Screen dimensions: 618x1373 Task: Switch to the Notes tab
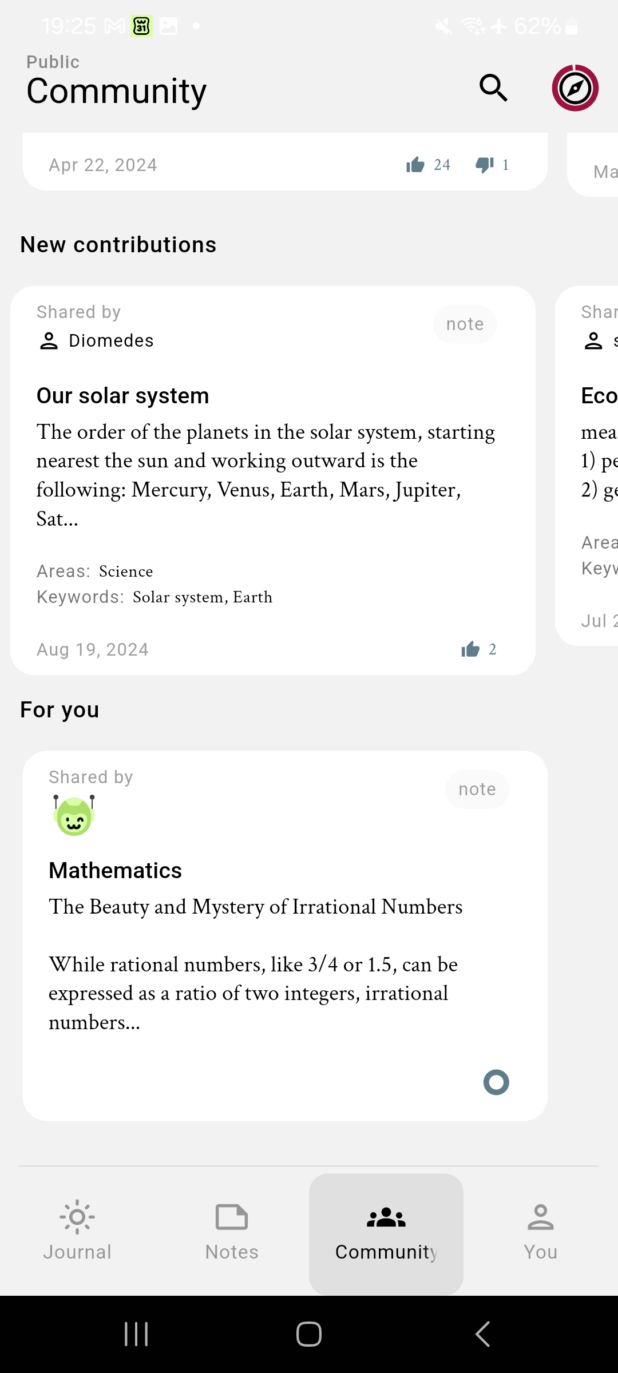point(232,1230)
